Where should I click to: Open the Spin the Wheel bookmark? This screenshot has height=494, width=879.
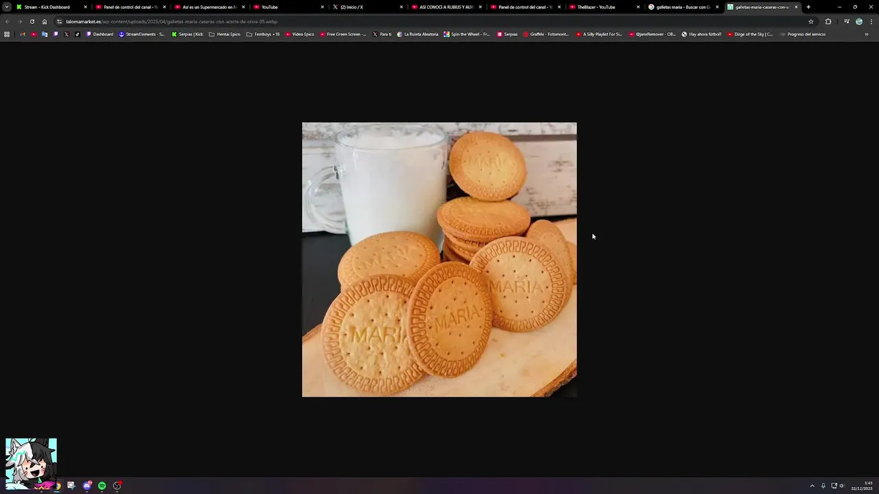[467, 34]
